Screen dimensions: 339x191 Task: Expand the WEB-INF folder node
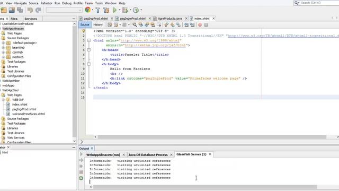click(3, 100)
